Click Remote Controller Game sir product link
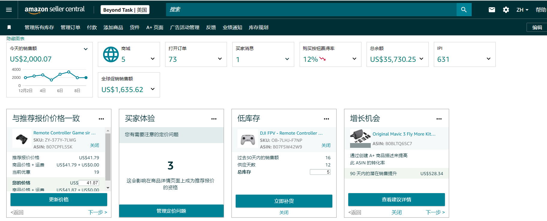This screenshot has width=547, height=221. pyautogui.click(x=65, y=133)
